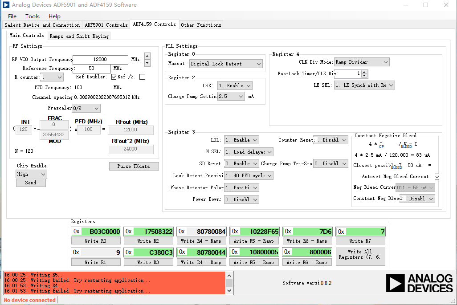Increment FastLock Timer/CLK Div spinner up
The height and width of the screenshot is (305, 457).
(x=364, y=72)
